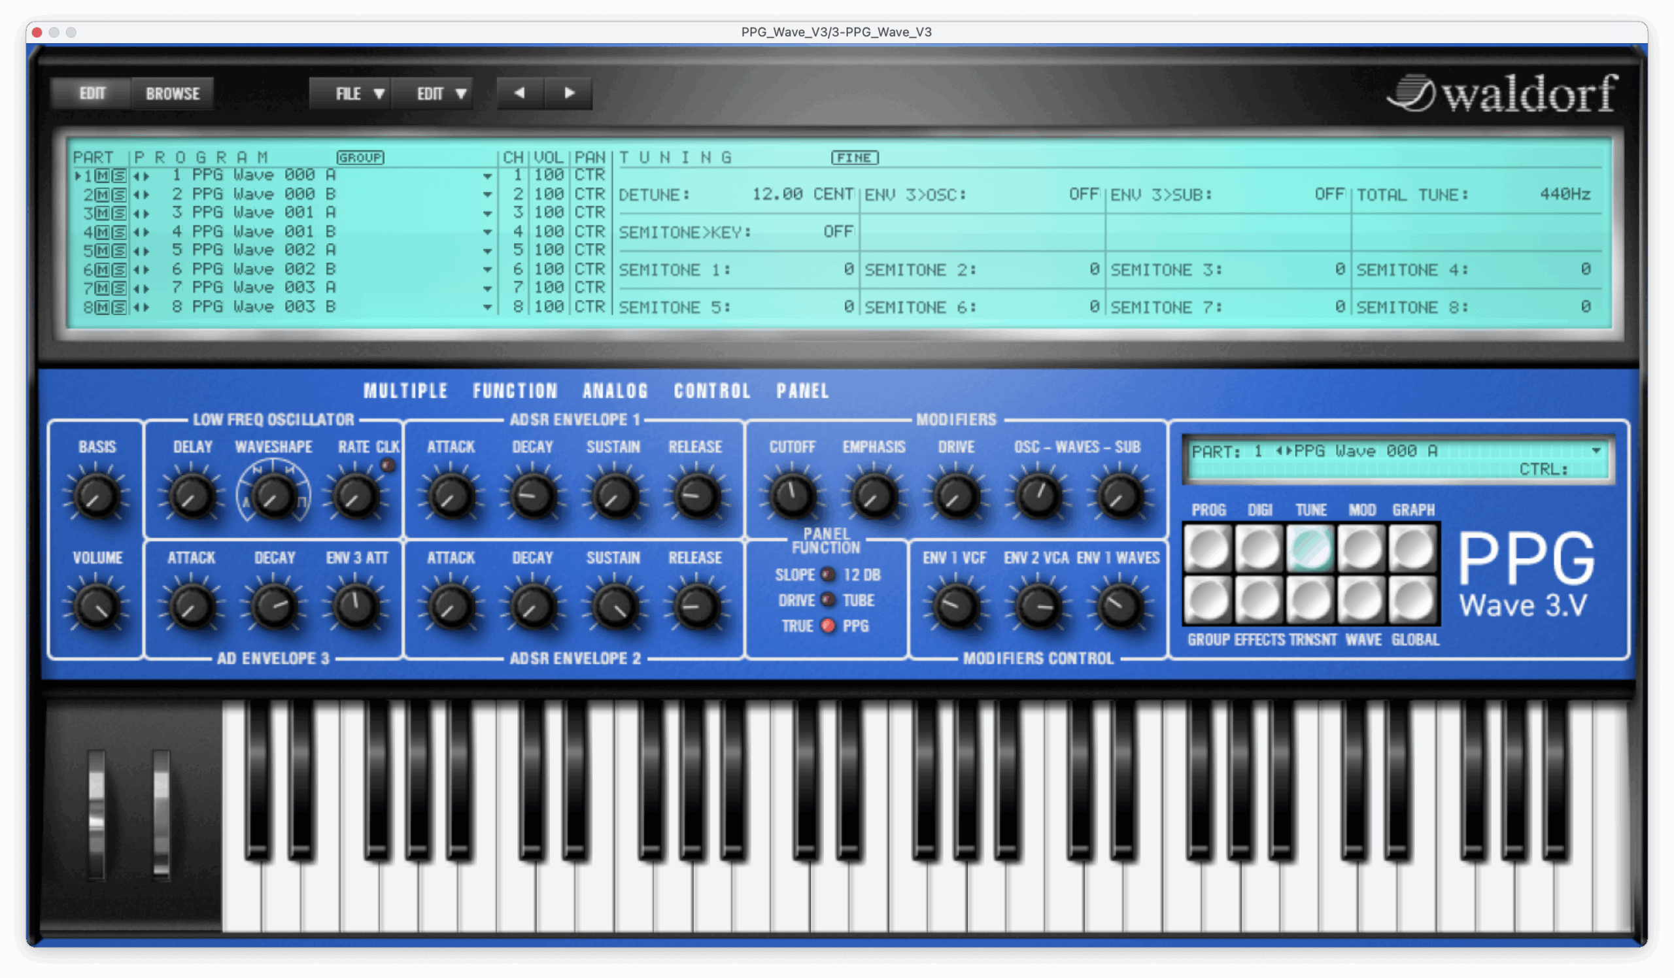Mute part 8 with its M button
Screen dimensions: 1674x978
[102, 308]
